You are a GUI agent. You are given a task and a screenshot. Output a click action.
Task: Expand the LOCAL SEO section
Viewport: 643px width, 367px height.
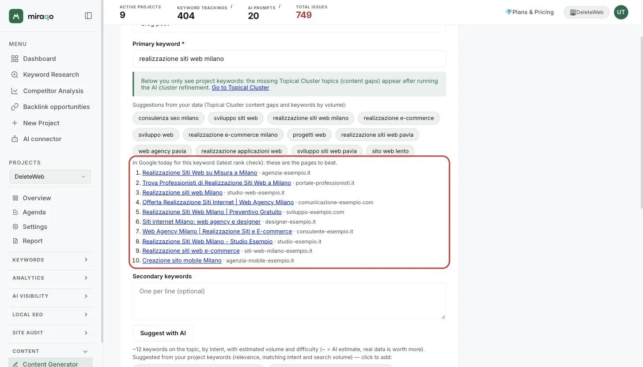pyautogui.click(x=50, y=315)
